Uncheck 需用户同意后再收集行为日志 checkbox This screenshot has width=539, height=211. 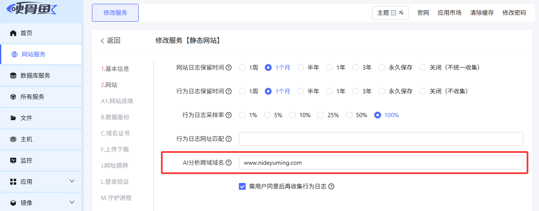pyautogui.click(x=242, y=186)
